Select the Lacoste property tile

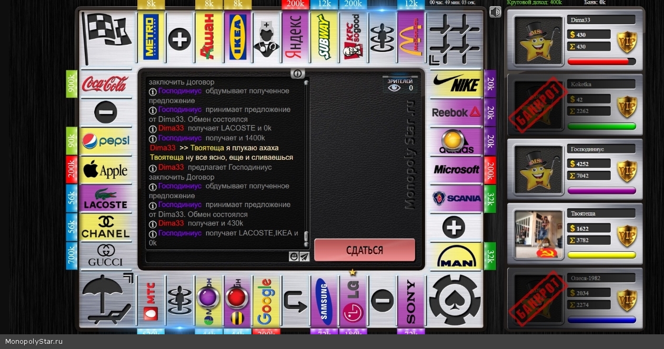106,199
